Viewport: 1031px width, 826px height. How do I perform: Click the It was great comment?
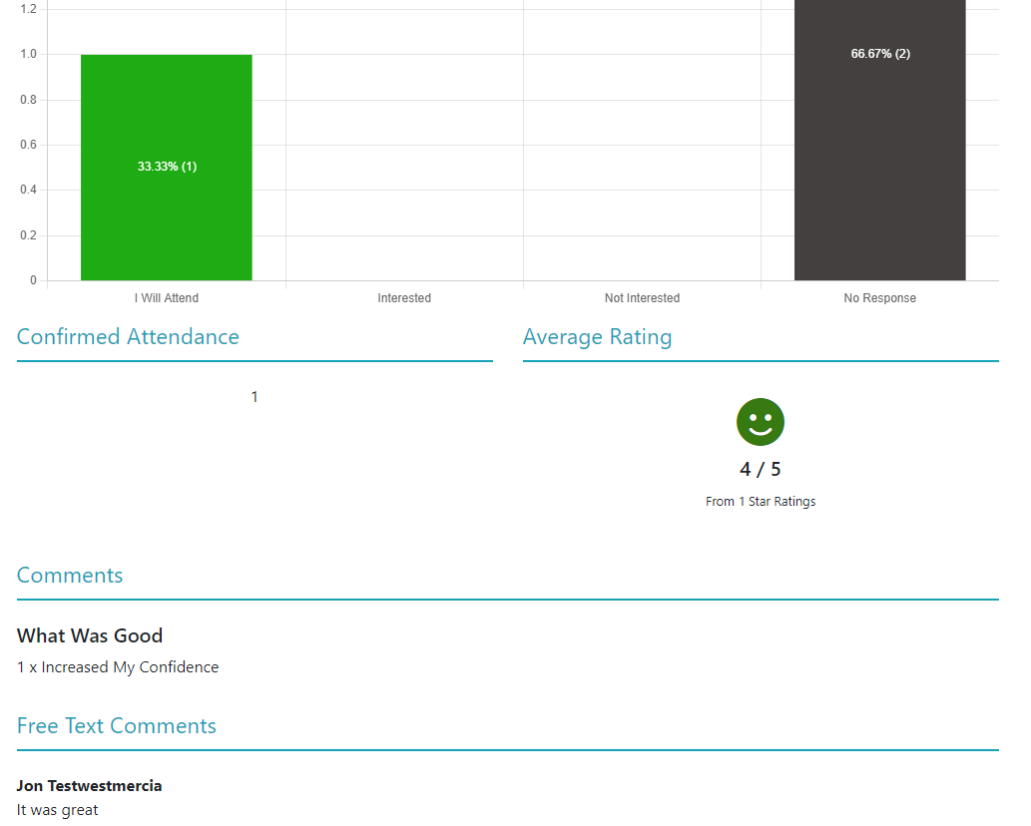tap(57, 810)
